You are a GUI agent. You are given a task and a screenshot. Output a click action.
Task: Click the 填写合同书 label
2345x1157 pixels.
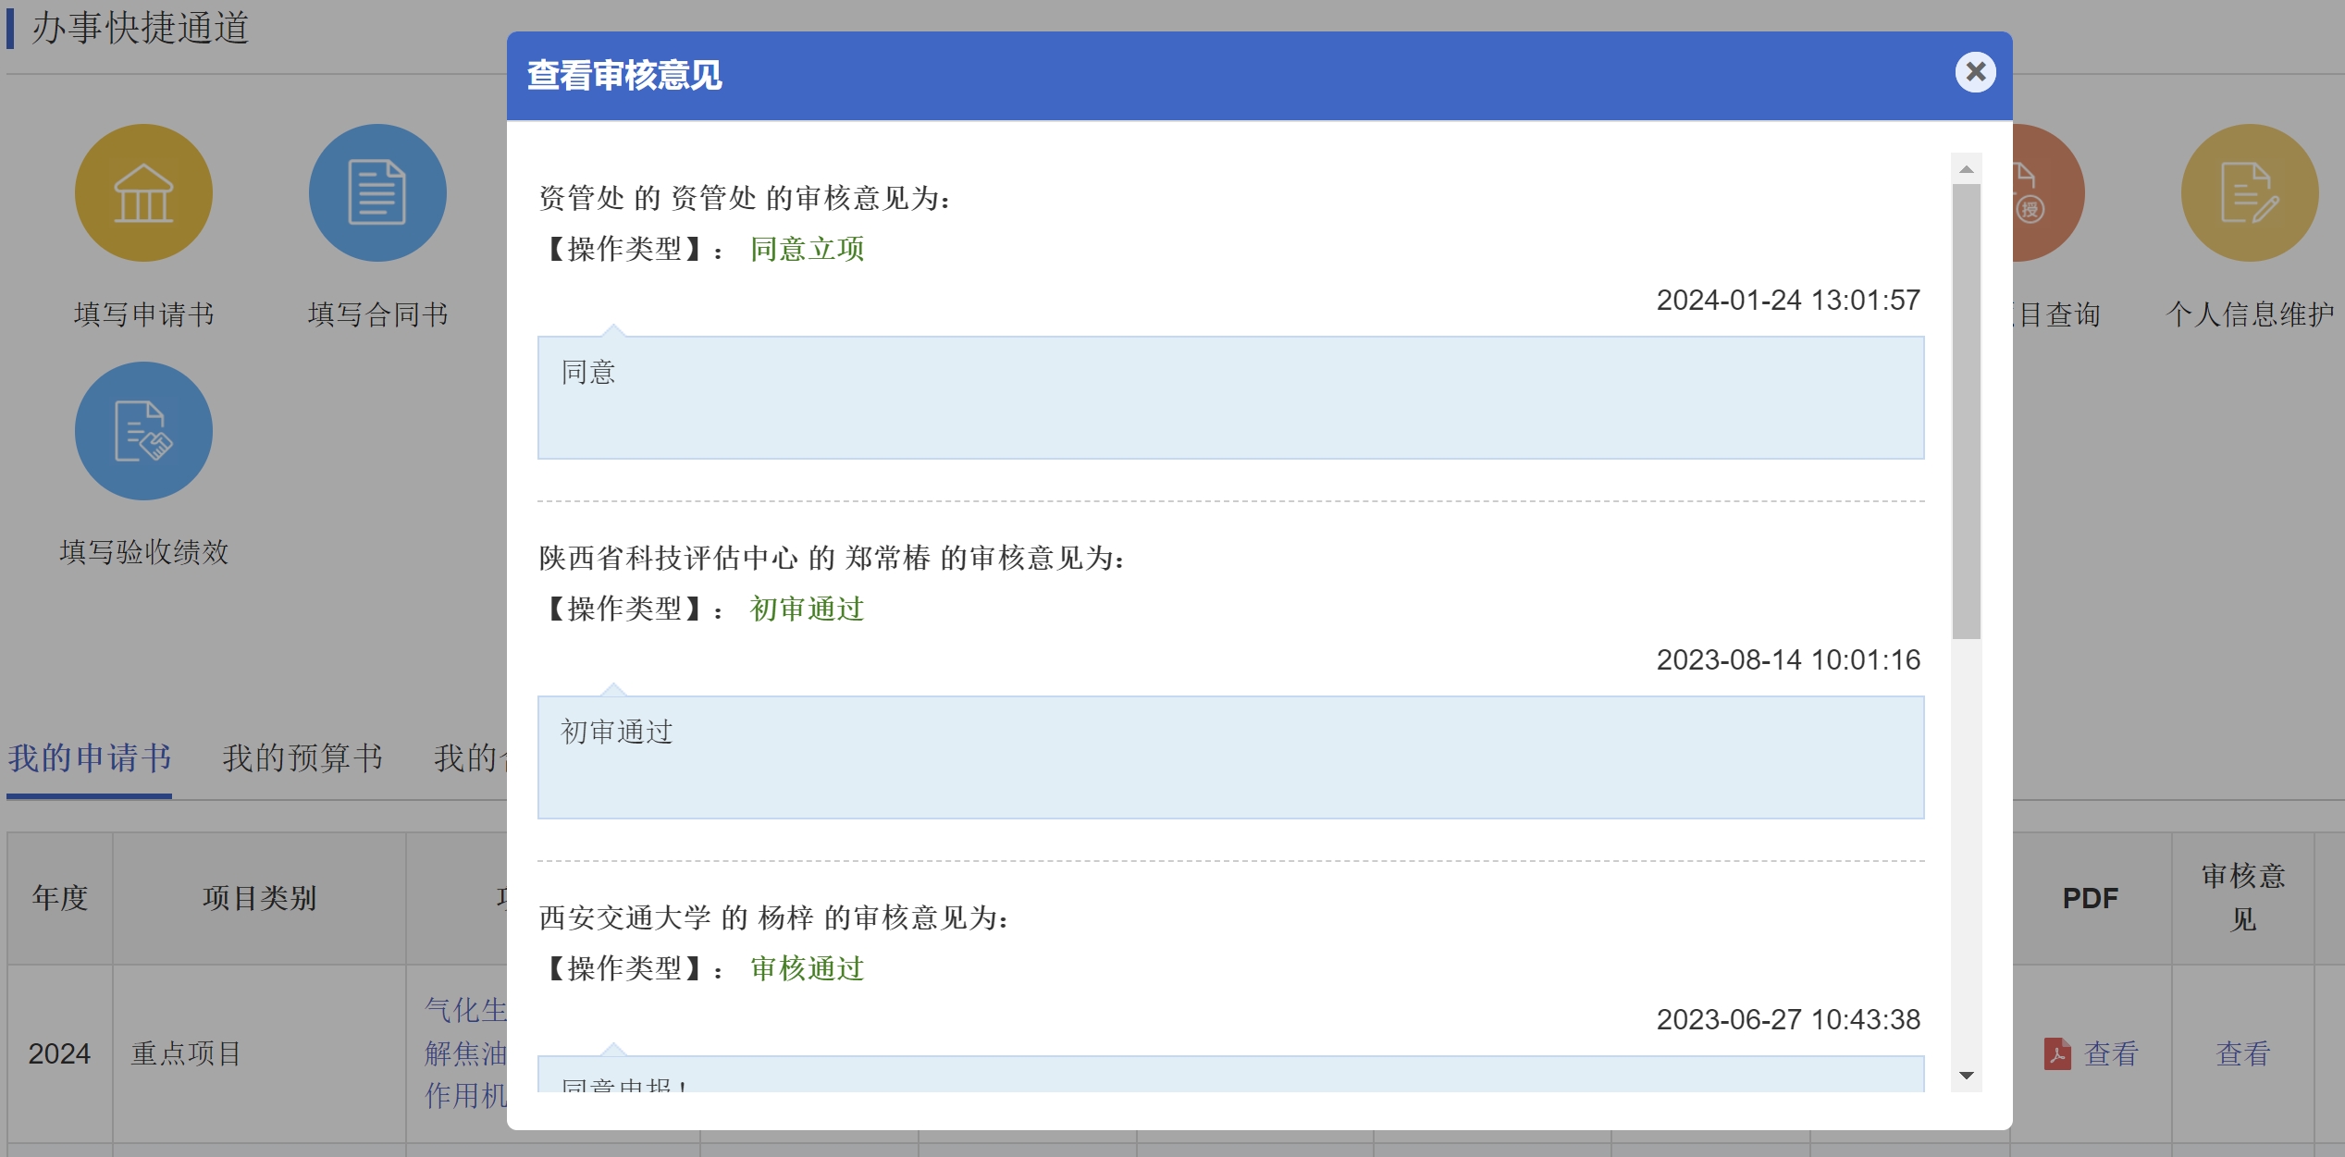point(377,314)
